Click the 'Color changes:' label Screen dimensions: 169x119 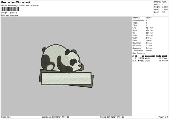[139, 20]
